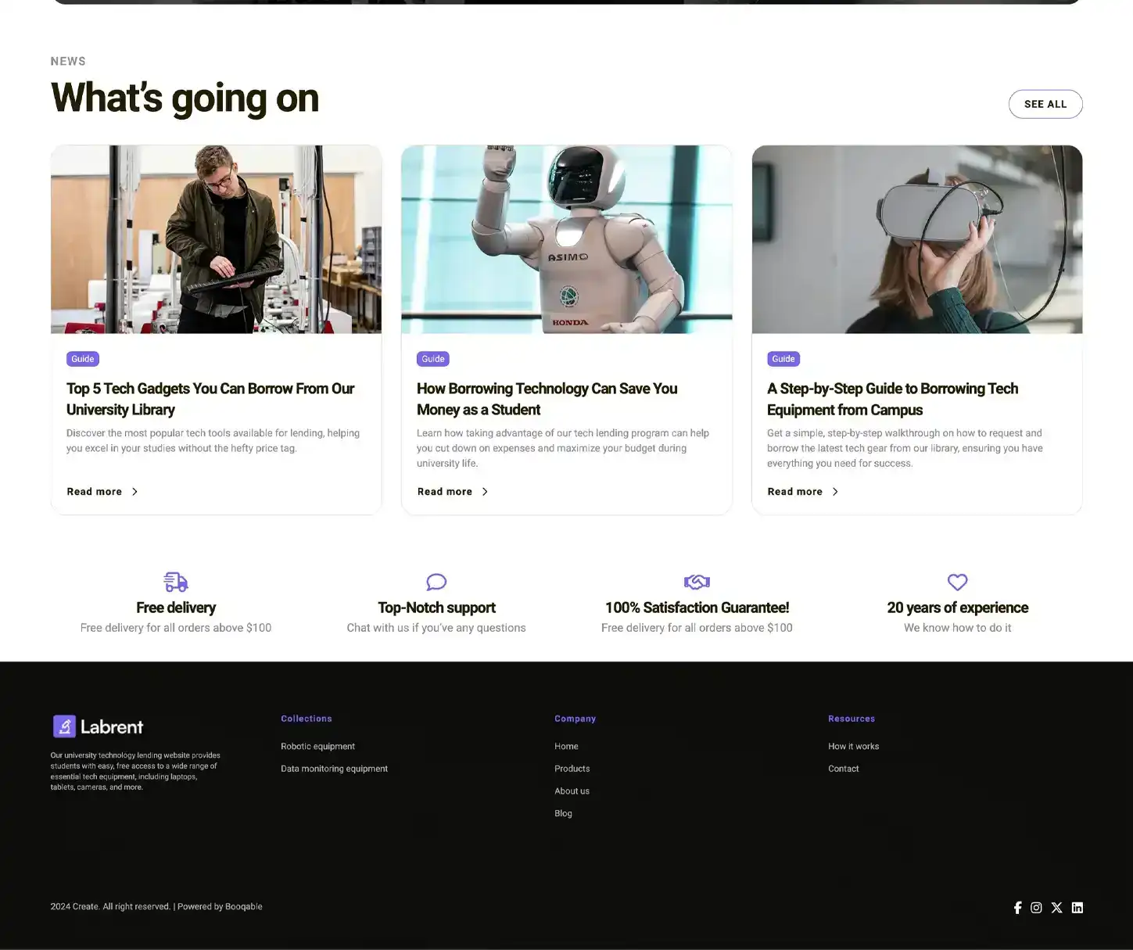Read more on Step-by-Step Guide article
This screenshot has width=1133, height=950.
802,492
